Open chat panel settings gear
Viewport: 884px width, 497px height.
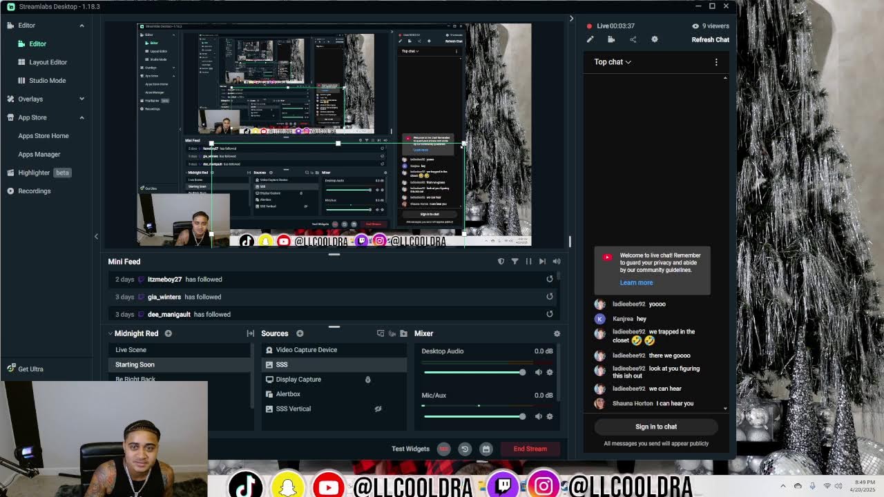tap(655, 39)
